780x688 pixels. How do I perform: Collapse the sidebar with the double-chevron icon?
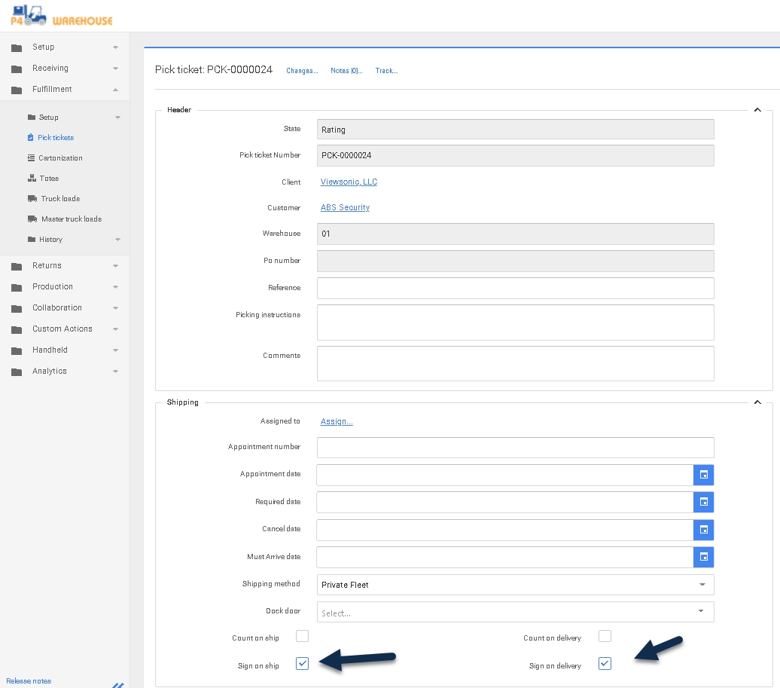pos(117,684)
